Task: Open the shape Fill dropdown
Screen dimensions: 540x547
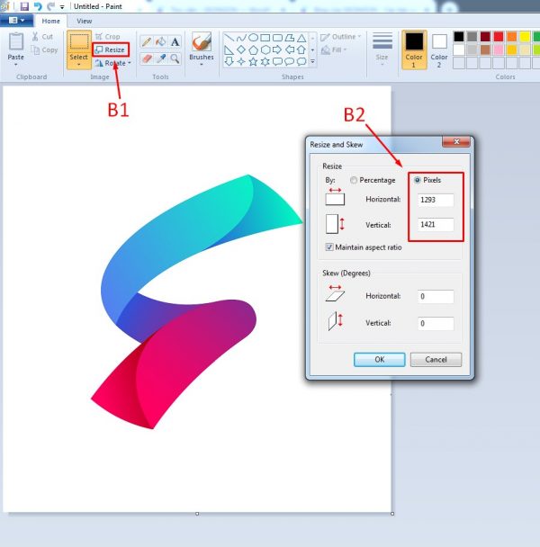Action: pyautogui.click(x=334, y=49)
